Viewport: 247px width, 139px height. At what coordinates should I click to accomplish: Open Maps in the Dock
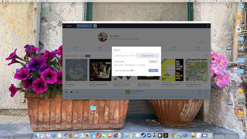click(82, 135)
